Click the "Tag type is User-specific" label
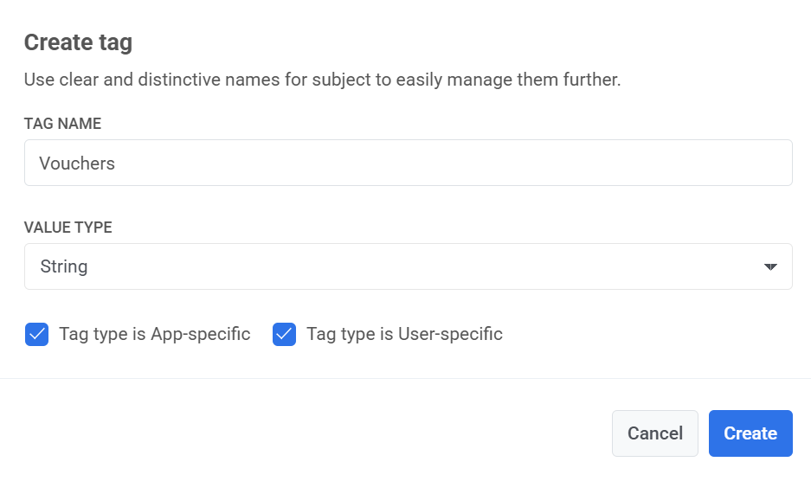811x481 pixels. 404,334
